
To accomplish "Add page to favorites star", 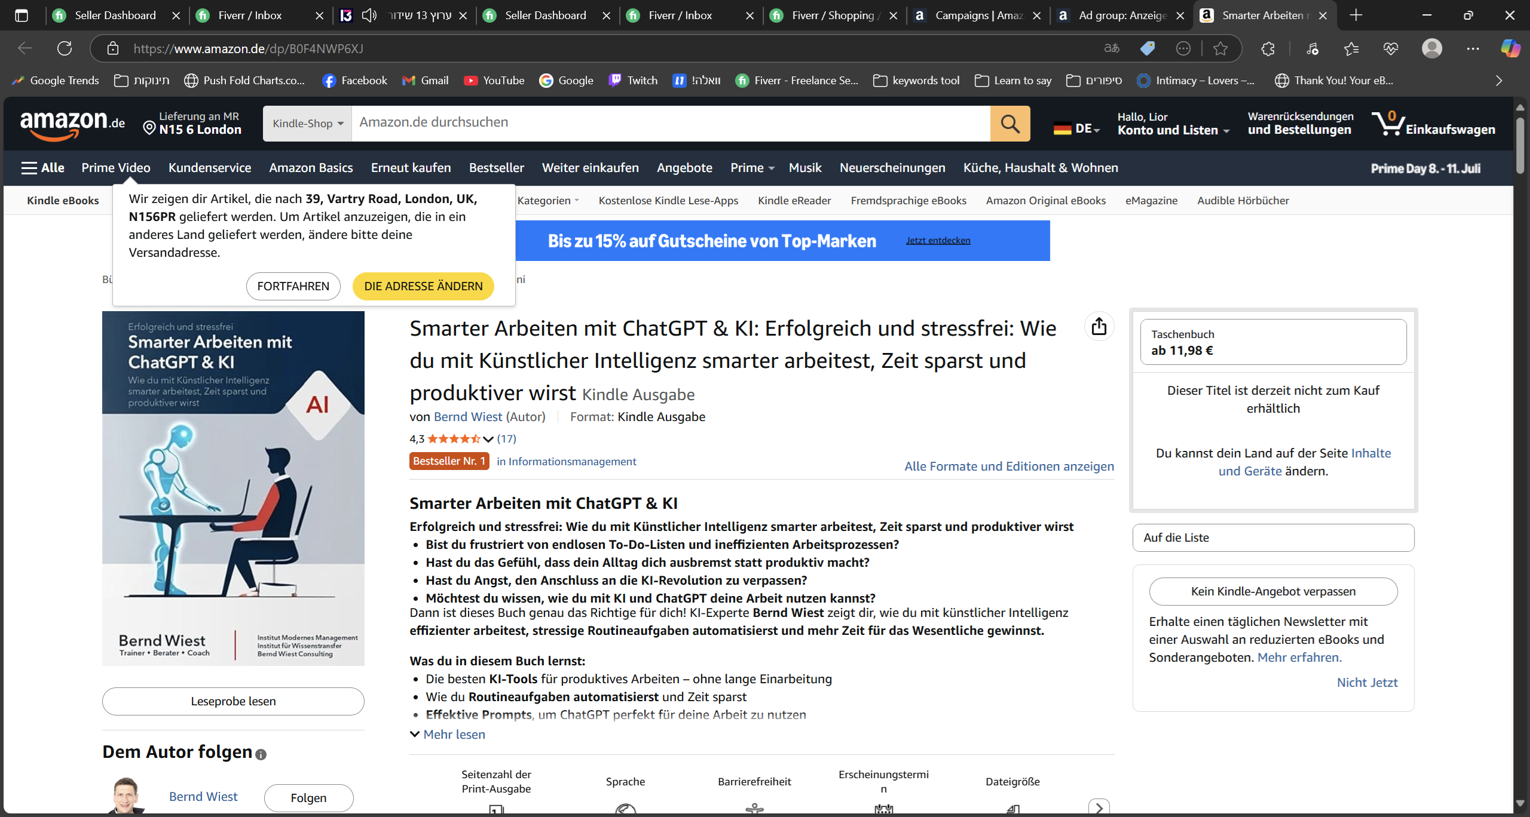I will (1220, 48).
